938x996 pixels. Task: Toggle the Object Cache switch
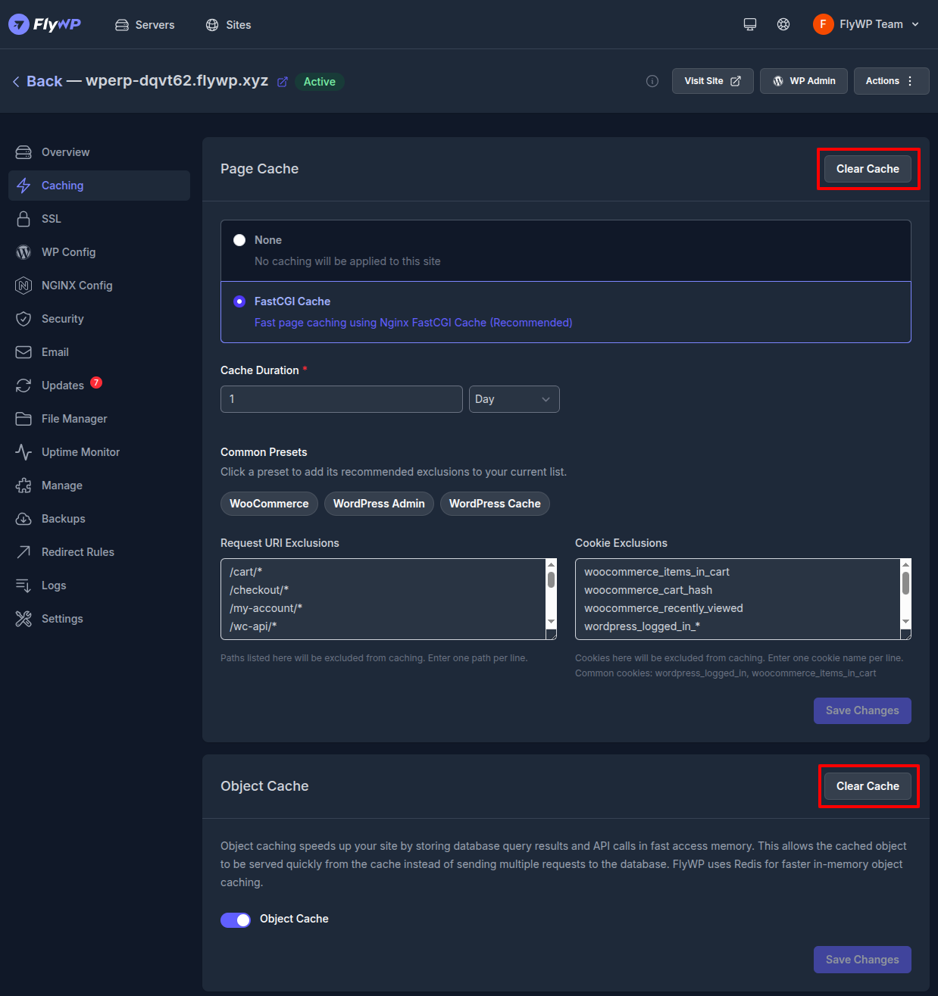coord(236,920)
